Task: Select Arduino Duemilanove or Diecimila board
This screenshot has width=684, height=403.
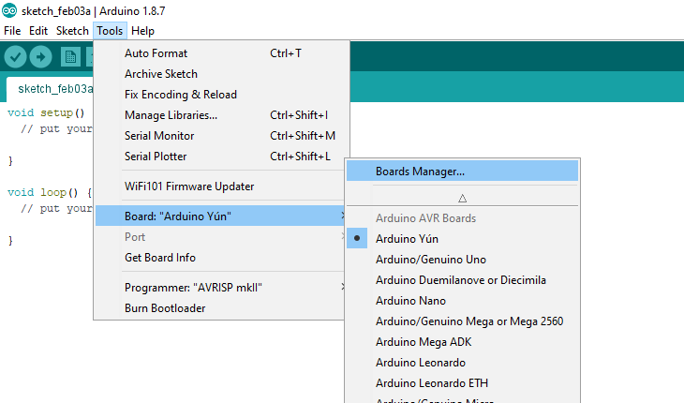Action: point(462,280)
